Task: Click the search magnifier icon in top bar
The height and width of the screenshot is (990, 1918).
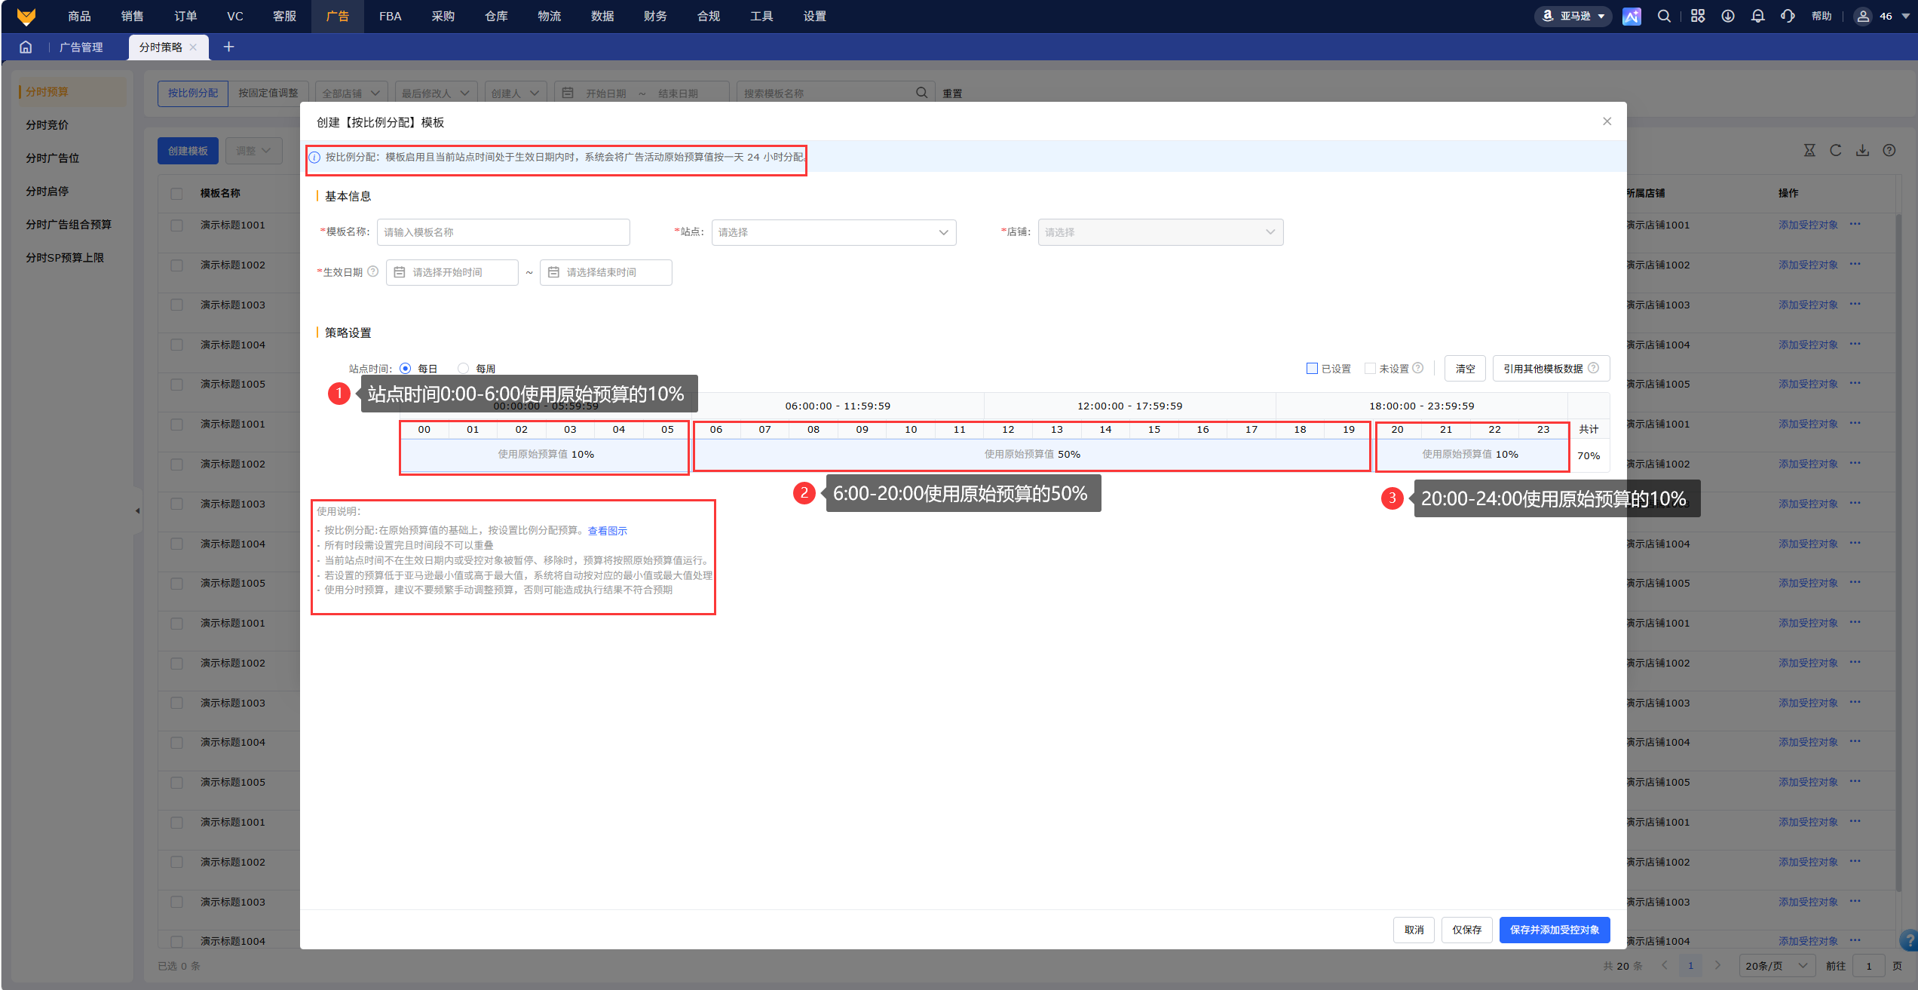Action: pyautogui.click(x=1664, y=16)
